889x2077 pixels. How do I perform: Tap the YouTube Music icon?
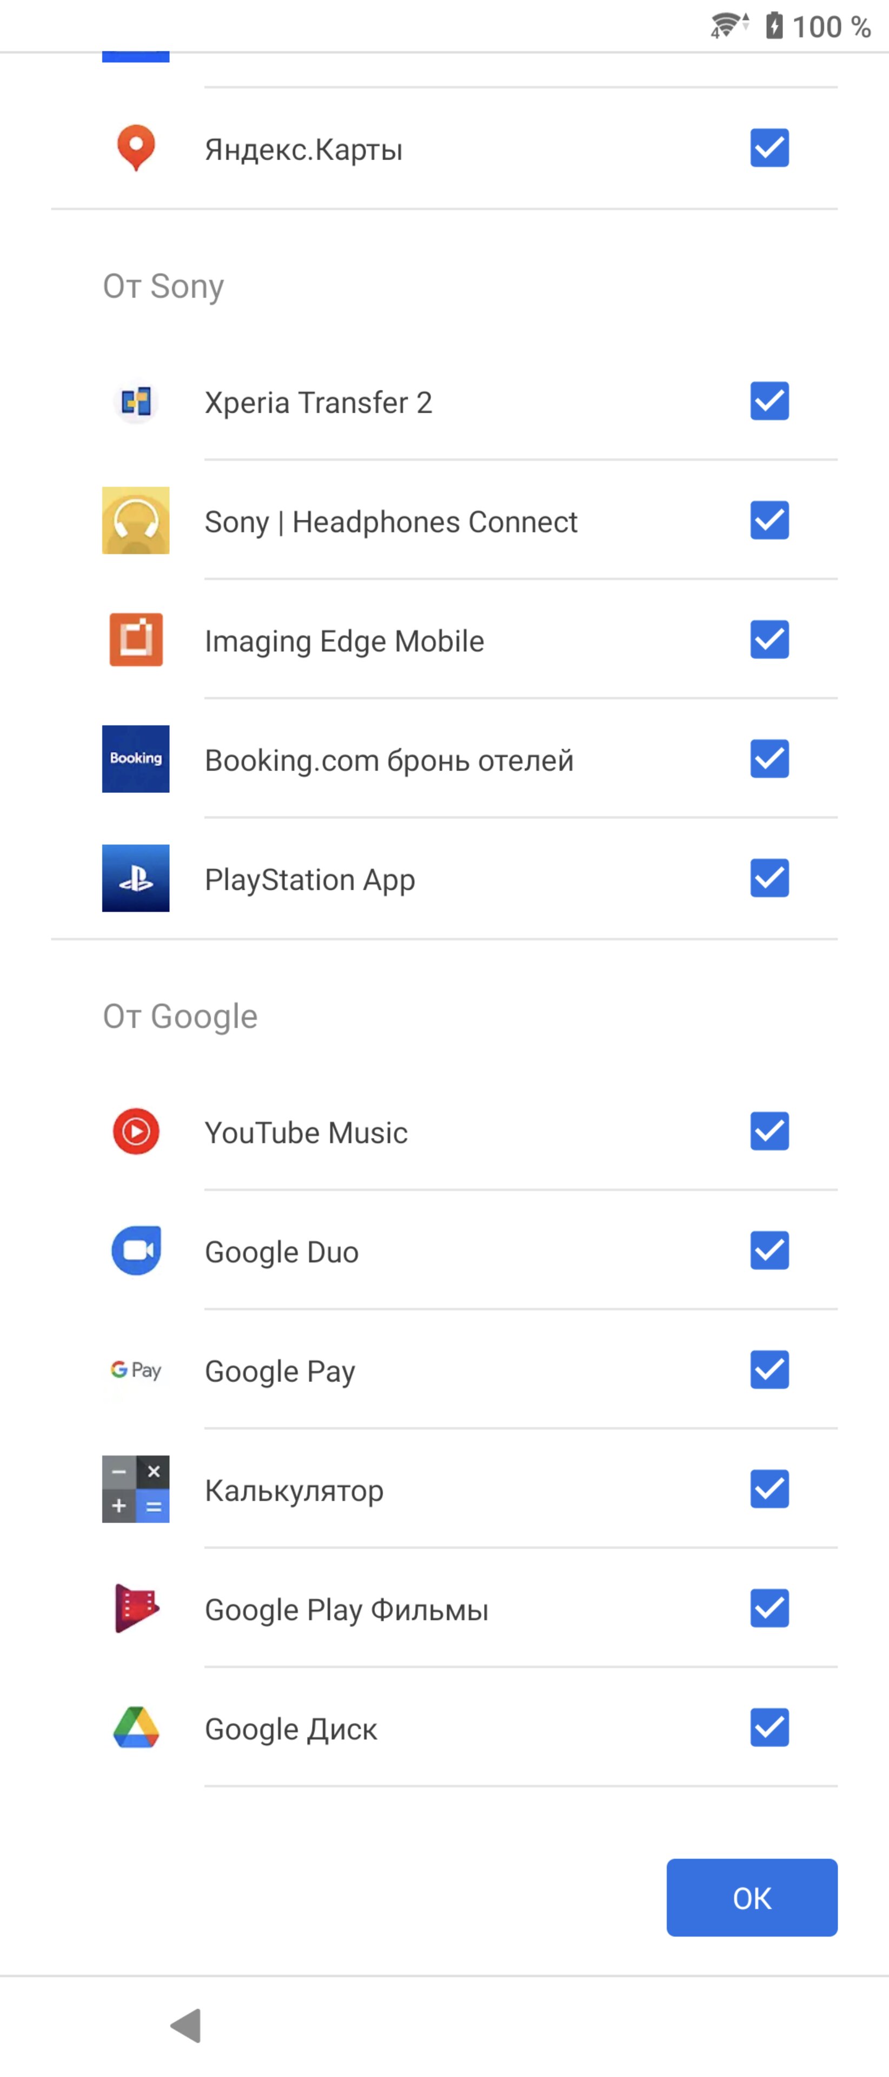pos(135,1131)
